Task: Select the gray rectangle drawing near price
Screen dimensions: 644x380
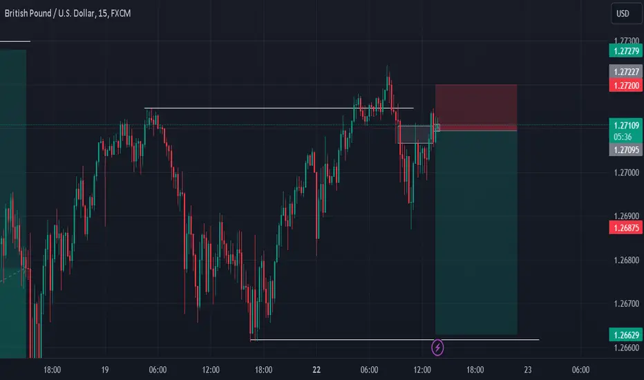Action: [x=417, y=135]
